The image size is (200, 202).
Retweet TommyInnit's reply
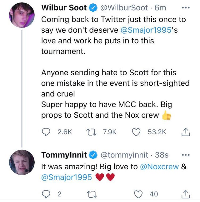[92, 194]
